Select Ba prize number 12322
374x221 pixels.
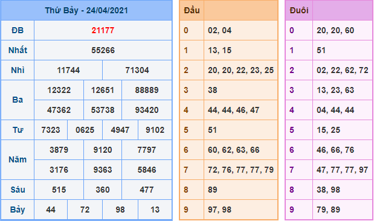[59, 90]
